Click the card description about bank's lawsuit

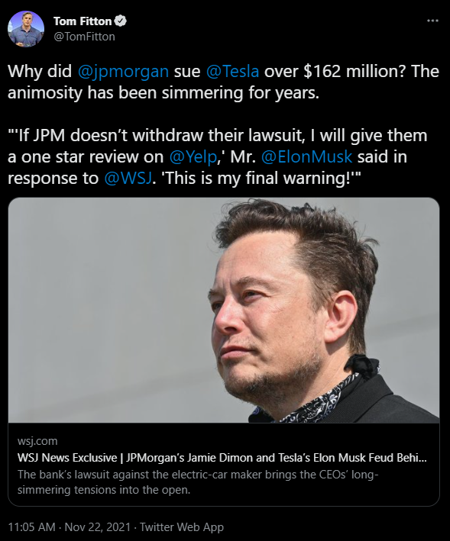[x=198, y=482]
